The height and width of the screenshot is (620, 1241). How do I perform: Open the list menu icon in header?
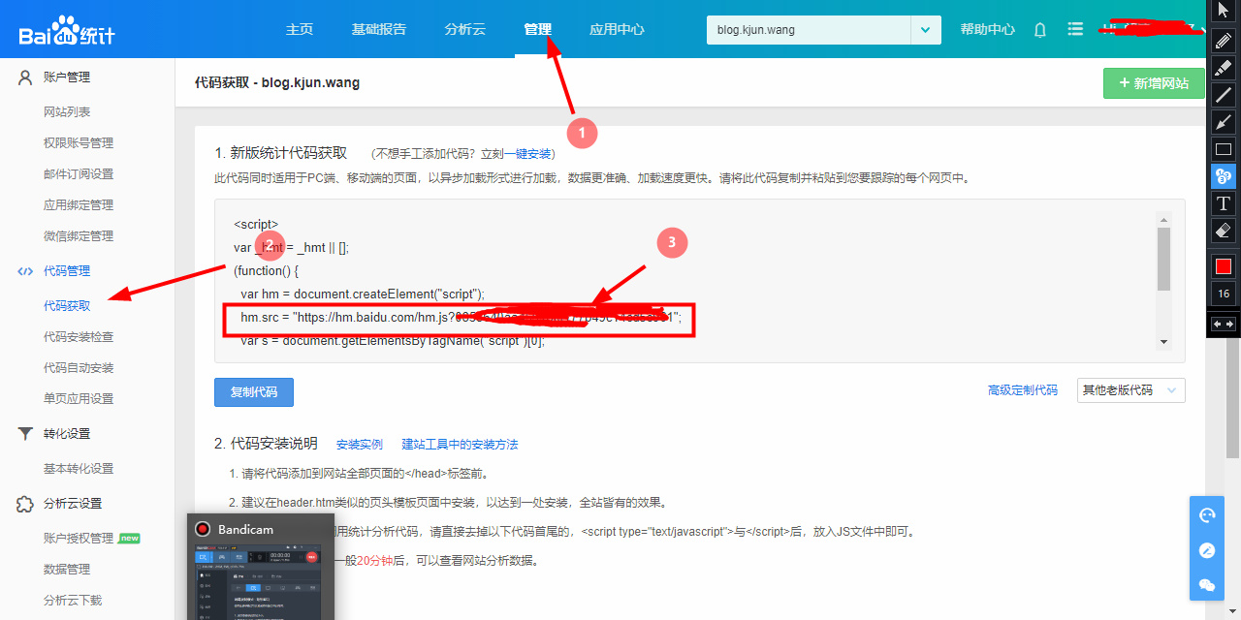(1075, 29)
